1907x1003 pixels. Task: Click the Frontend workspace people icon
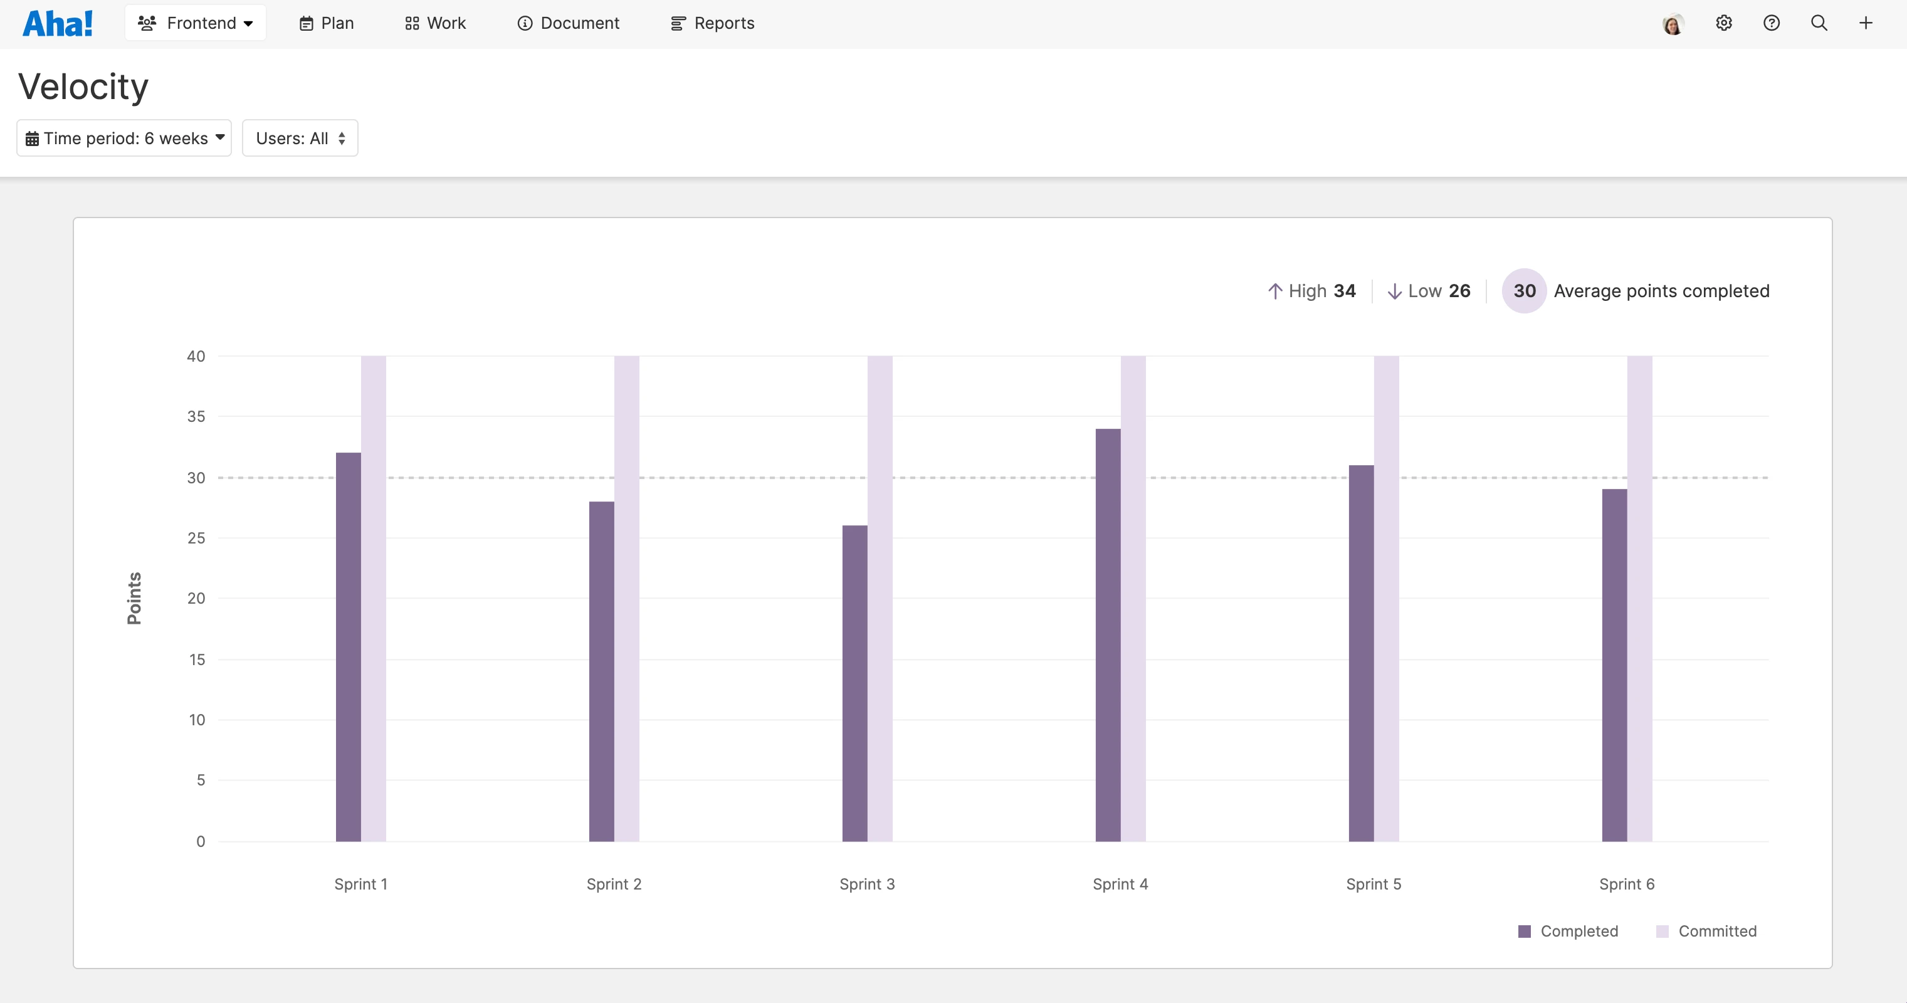pos(147,23)
